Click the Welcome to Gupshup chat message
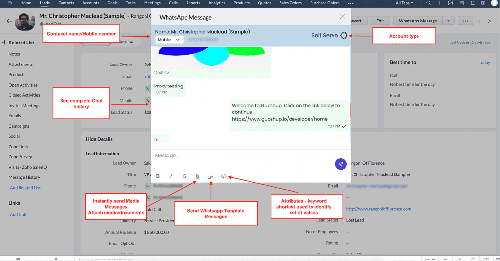Image resolution: width=500 pixels, height=261 pixels. (289, 115)
